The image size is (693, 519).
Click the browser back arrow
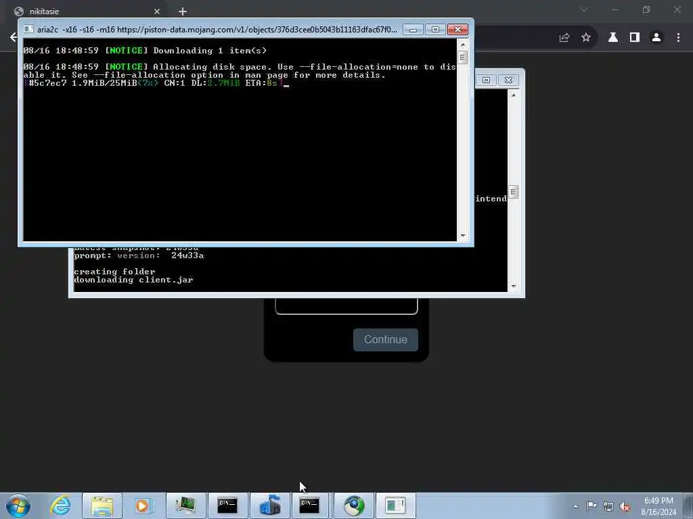coord(14,37)
